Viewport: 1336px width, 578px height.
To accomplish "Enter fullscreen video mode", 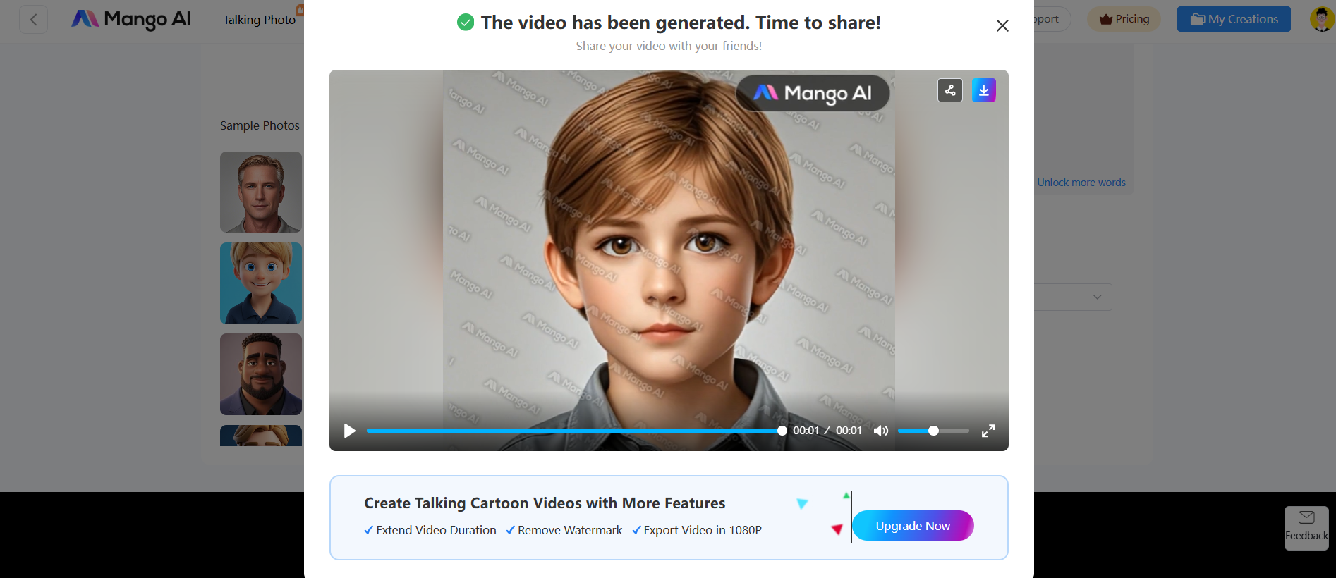I will 988,431.
